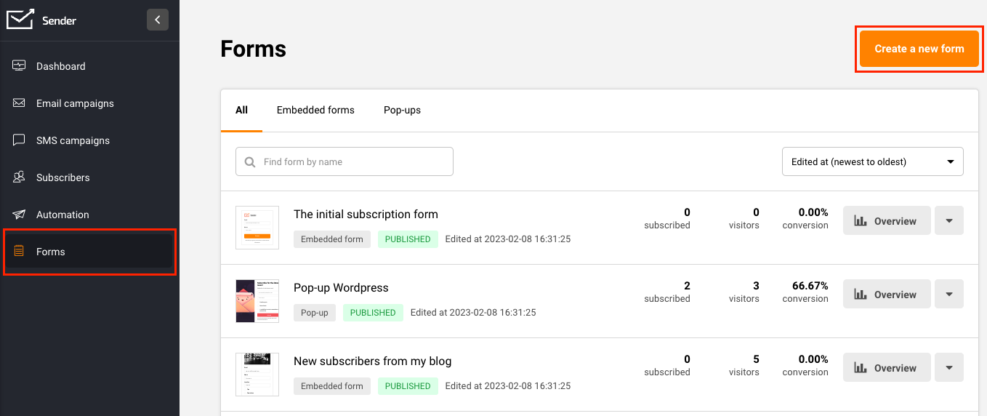The image size is (987, 416).
Task: Open the sort order dropdown
Action: coord(872,161)
